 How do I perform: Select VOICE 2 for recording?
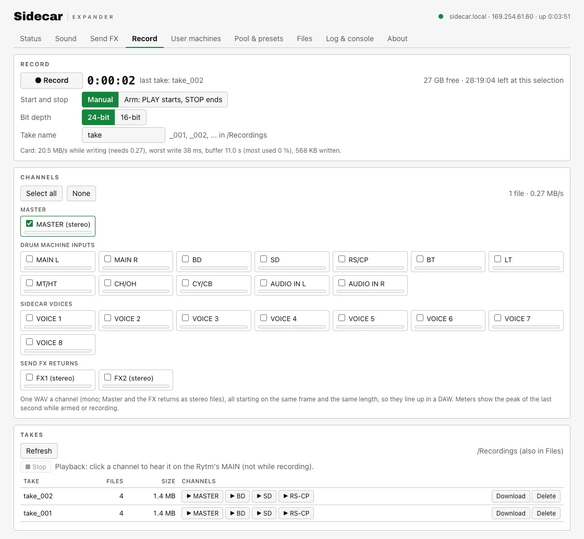(107, 318)
